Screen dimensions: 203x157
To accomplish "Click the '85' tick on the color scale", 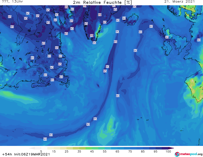I will [143, 151].
